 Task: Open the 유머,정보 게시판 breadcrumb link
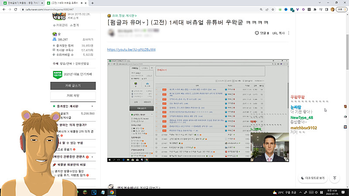point(124,16)
